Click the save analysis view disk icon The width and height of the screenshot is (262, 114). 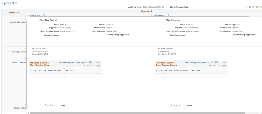pos(250,7)
